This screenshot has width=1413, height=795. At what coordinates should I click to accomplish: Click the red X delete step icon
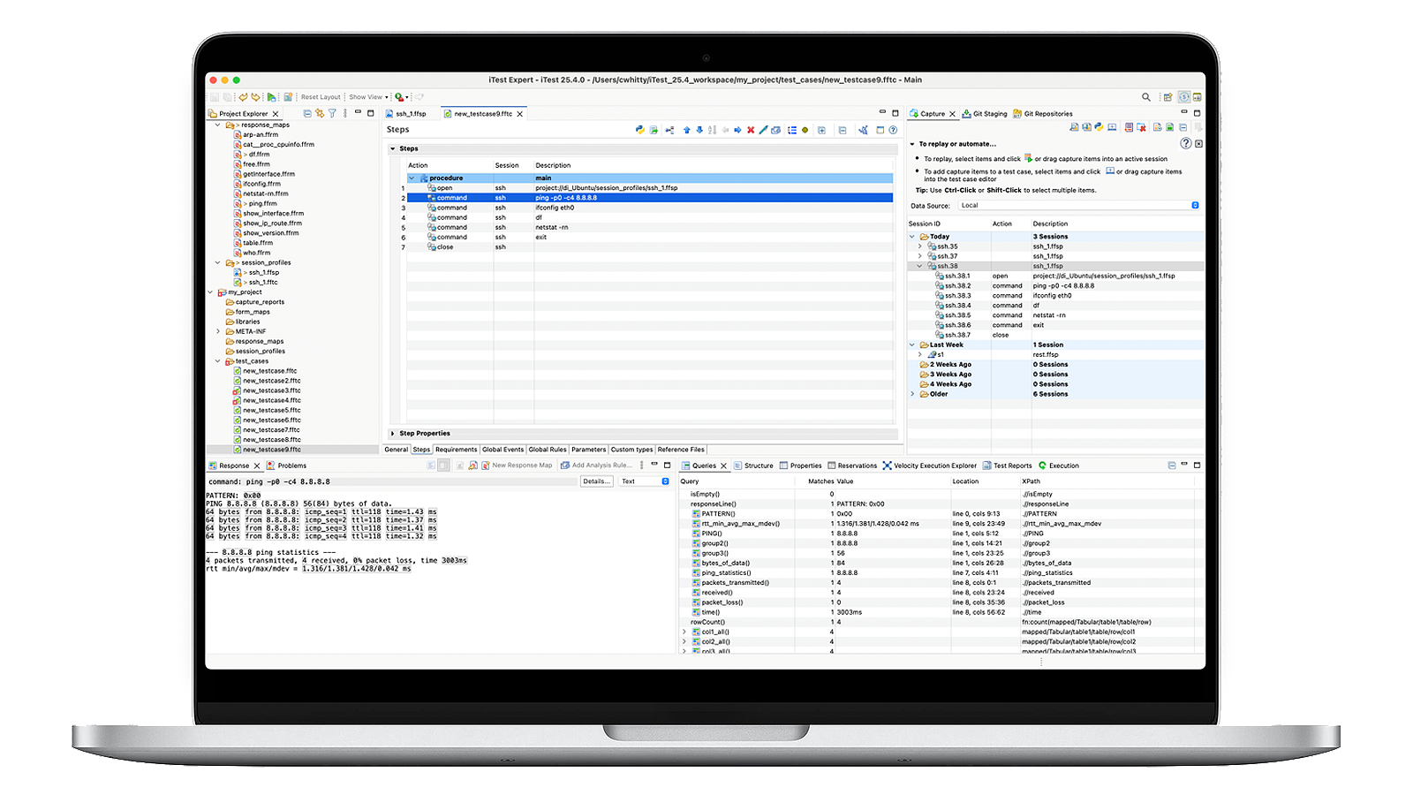coord(751,130)
